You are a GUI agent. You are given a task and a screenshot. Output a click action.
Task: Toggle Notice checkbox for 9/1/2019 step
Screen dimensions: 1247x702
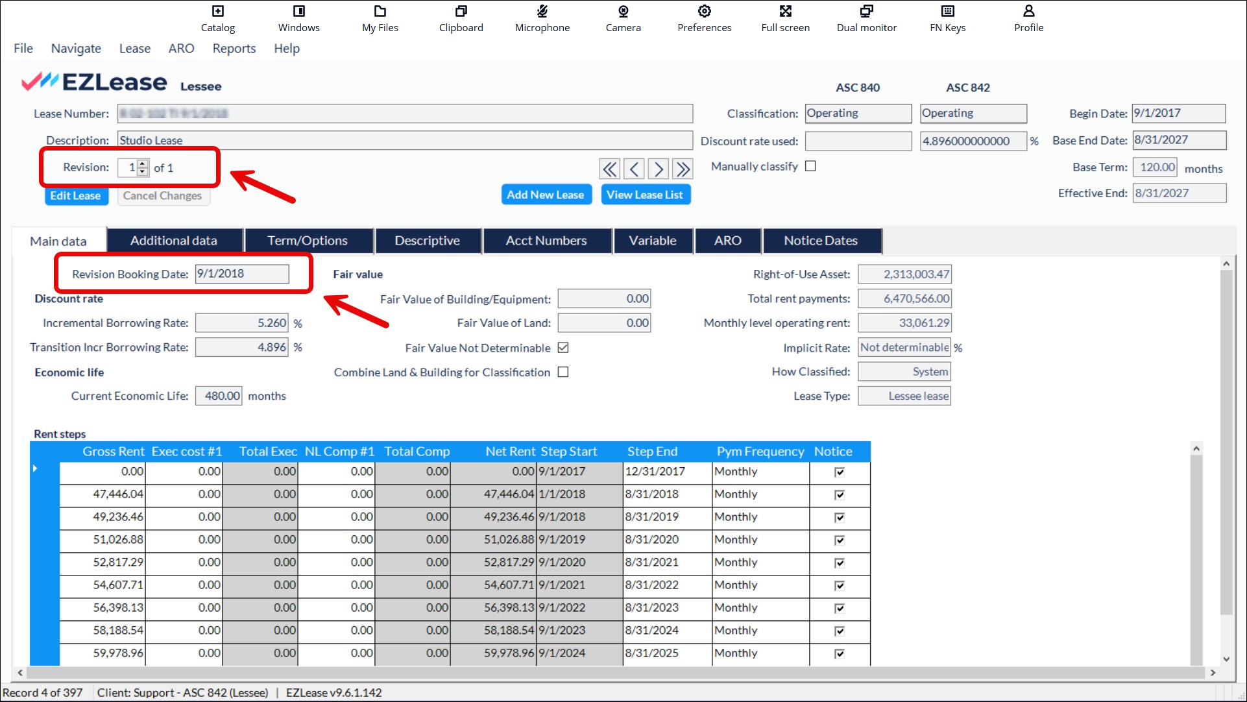[840, 540]
